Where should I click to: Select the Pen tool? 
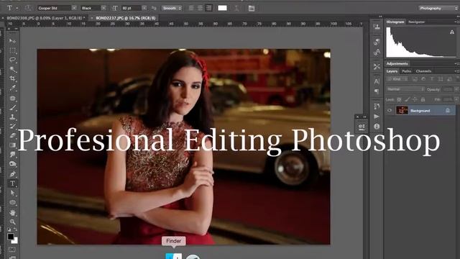[12, 174]
